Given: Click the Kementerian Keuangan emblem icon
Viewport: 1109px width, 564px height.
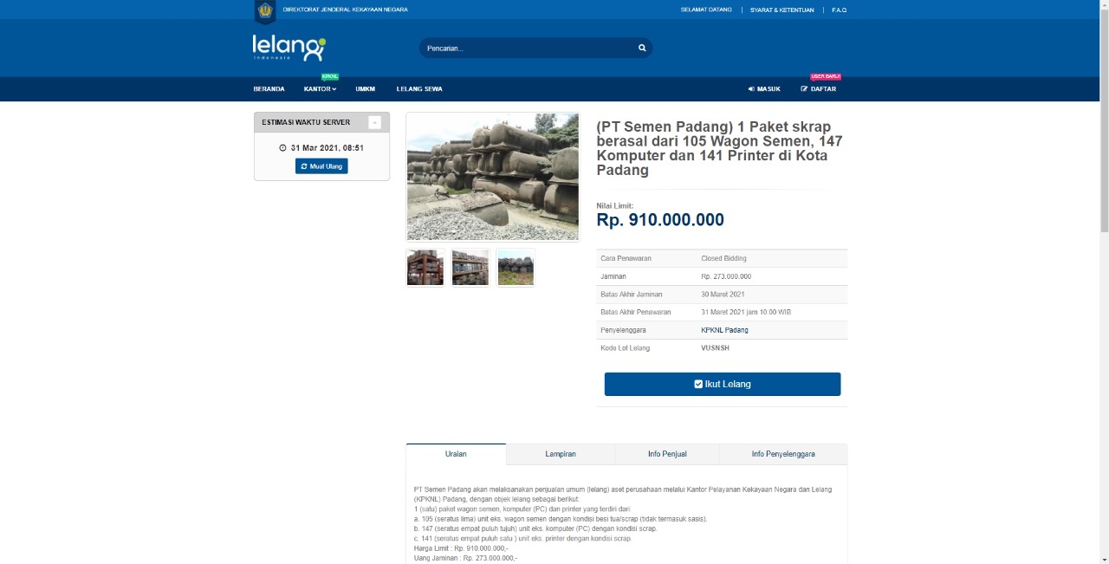Looking at the screenshot, I should [x=265, y=10].
